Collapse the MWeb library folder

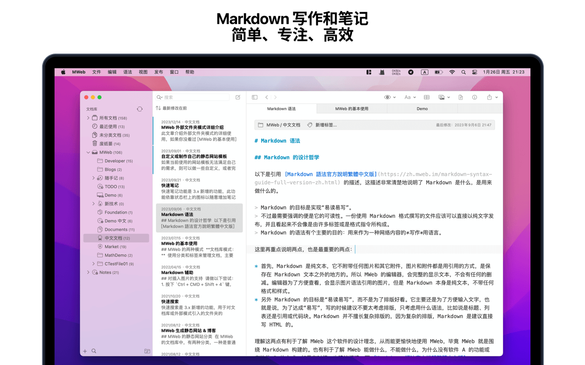[x=88, y=153]
